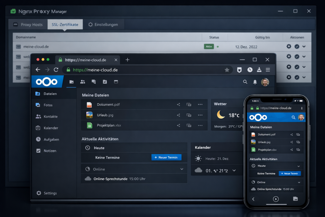Image resolution: width=325 pixels, height=217 pixels.
Task: Tap the play button on phone bottom bar
Action: 276,199
